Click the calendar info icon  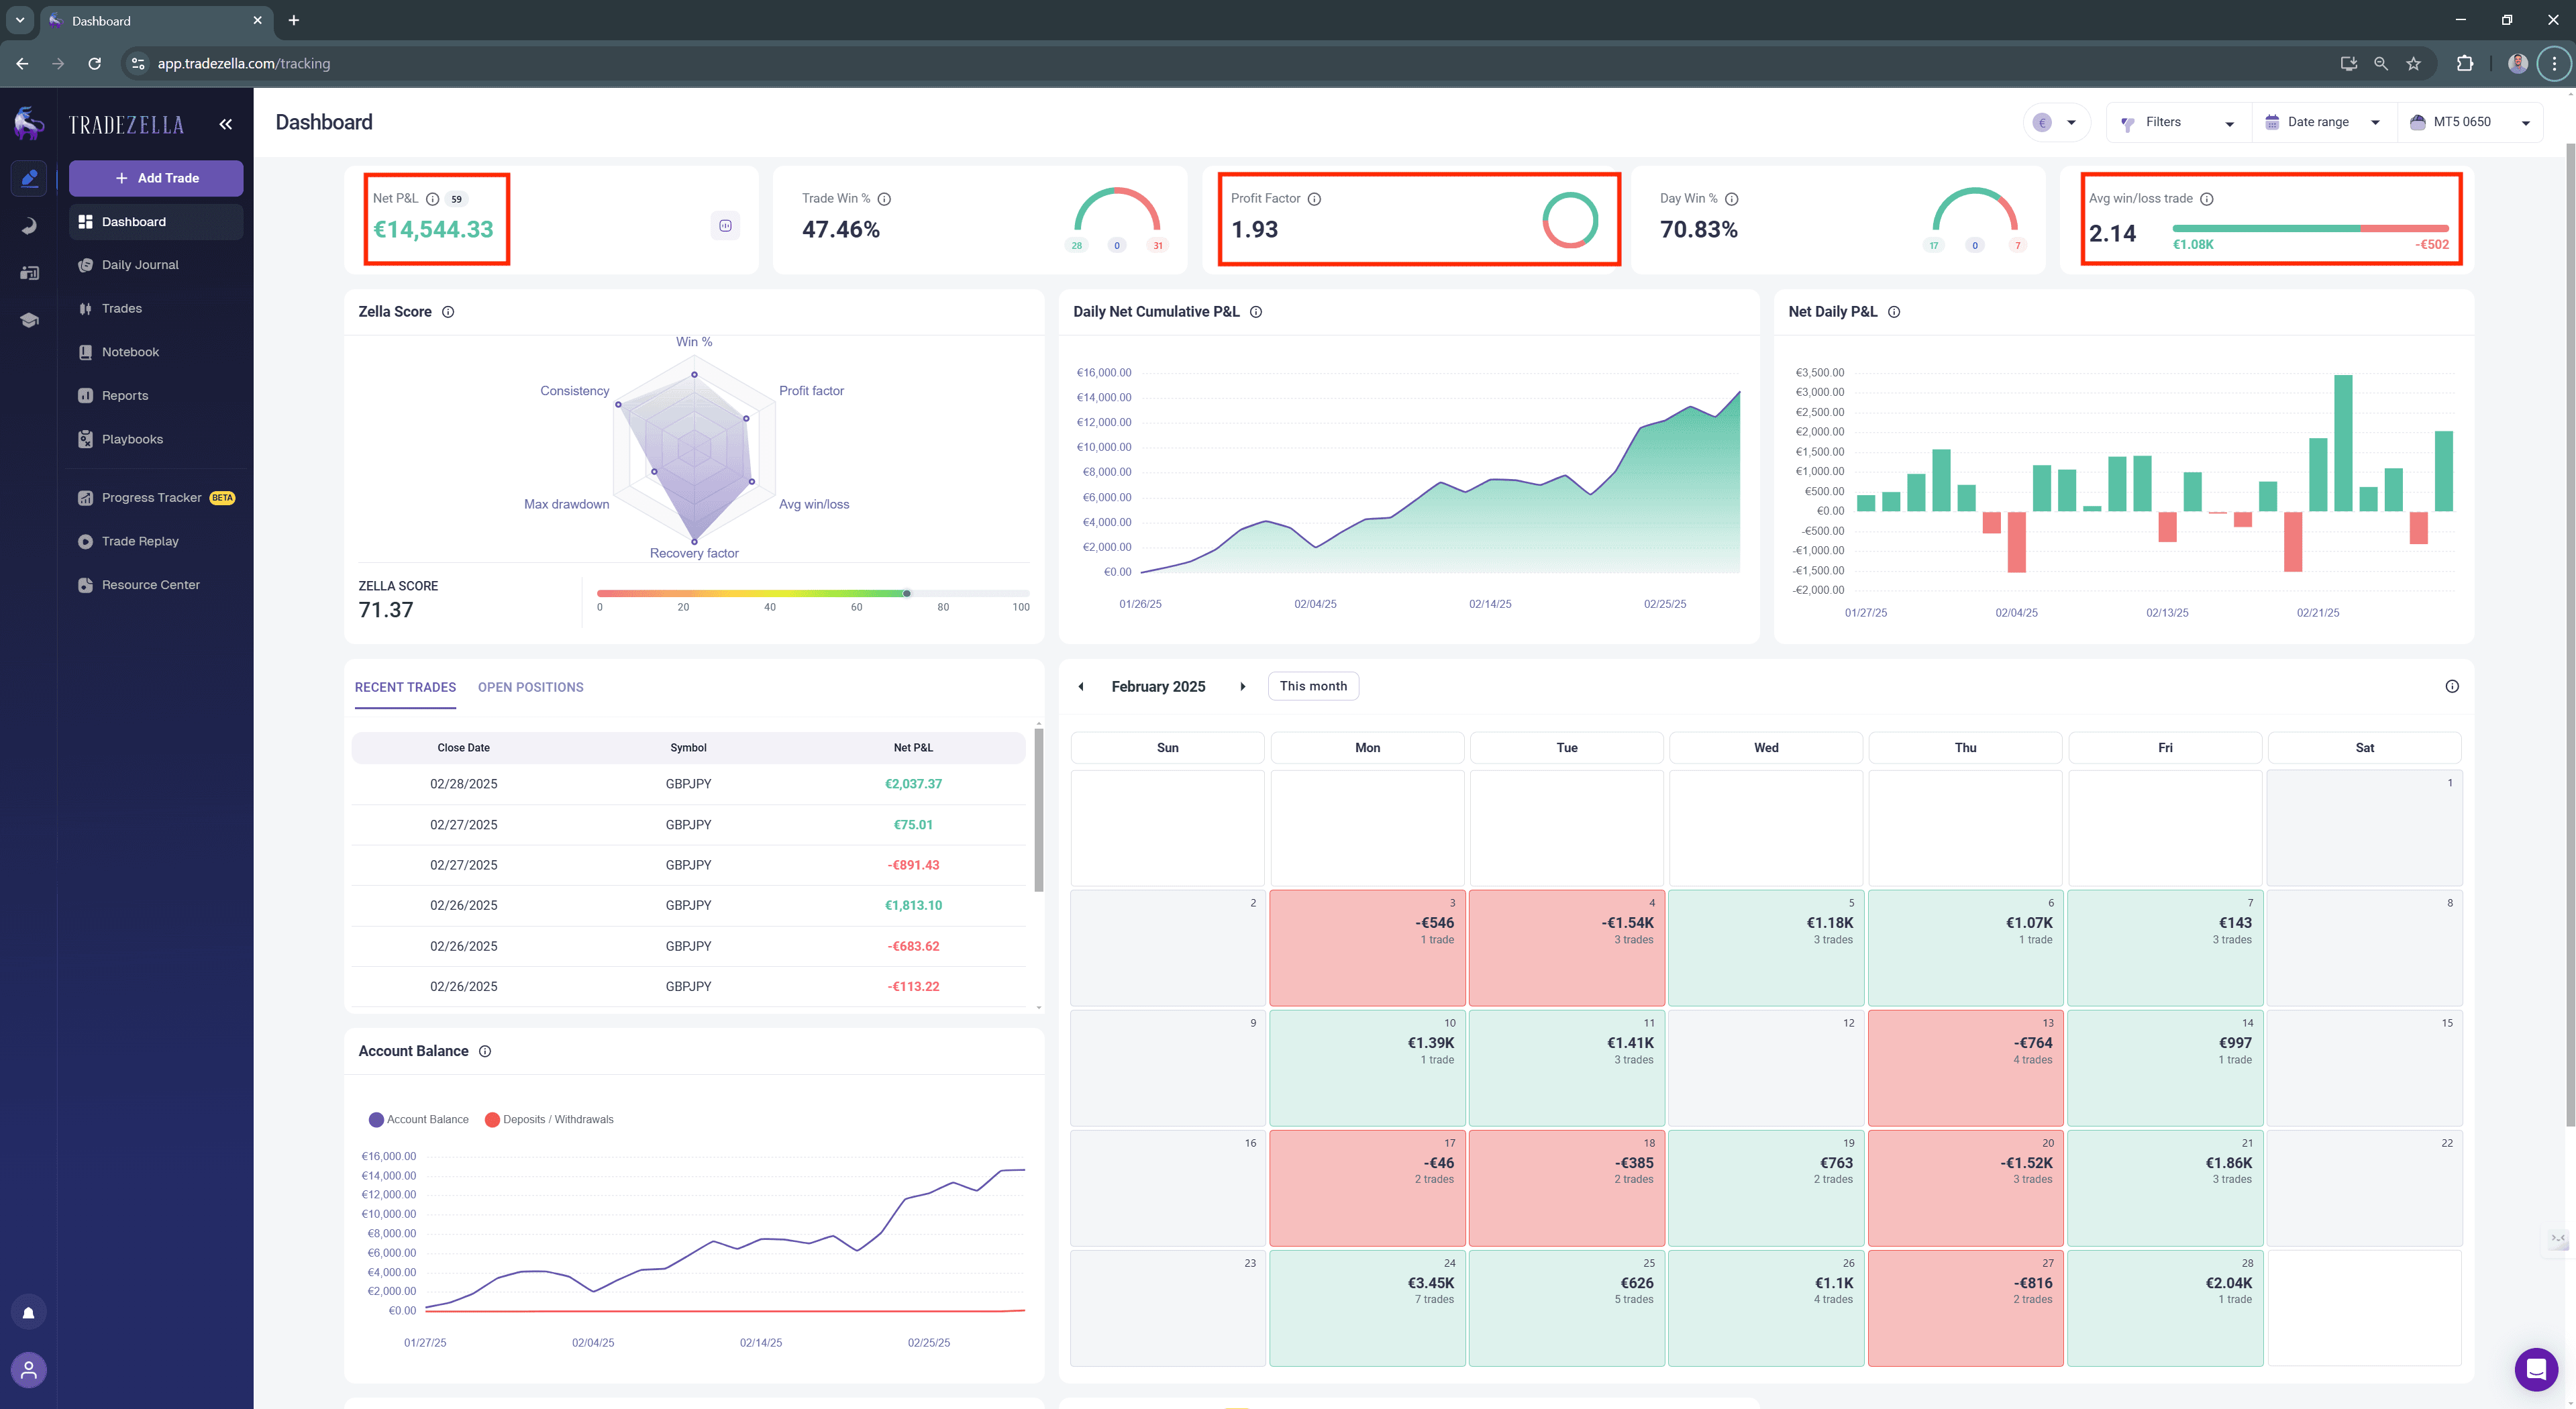(2452, 686)
